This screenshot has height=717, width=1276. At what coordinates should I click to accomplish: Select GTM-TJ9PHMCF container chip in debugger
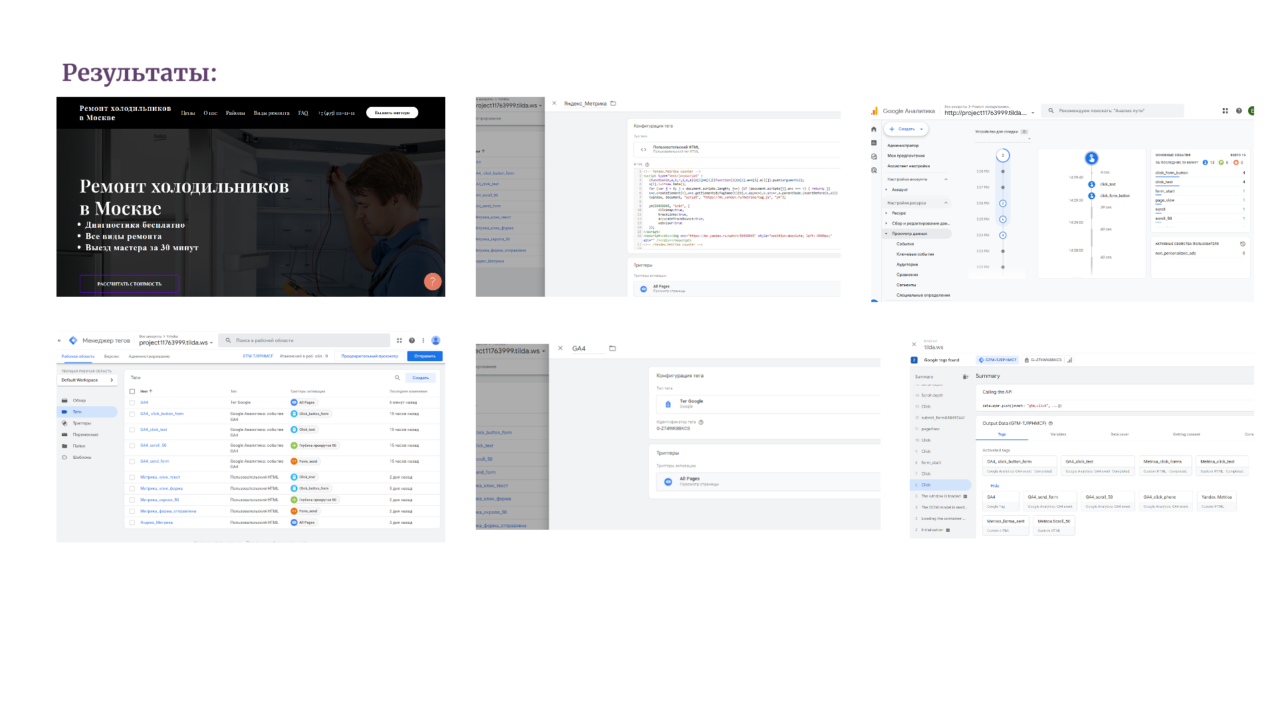pos(998,360)
